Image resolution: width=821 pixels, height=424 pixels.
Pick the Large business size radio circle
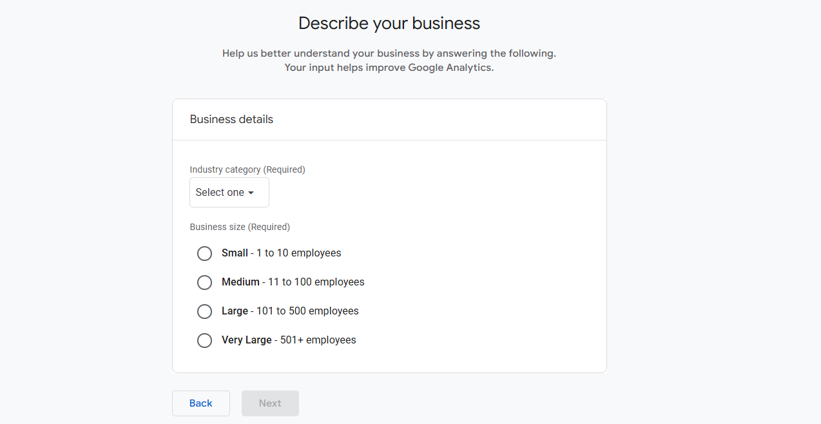coord(204,311)
